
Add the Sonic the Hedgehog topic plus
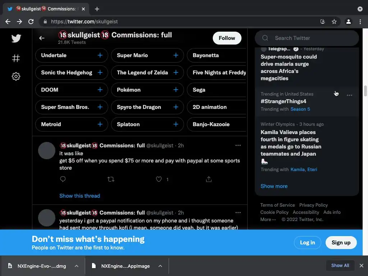100,73
